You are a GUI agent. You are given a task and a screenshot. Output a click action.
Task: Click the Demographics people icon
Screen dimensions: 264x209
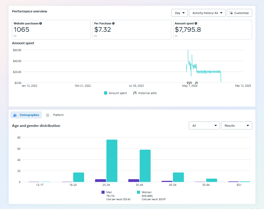tap(15, 115)
